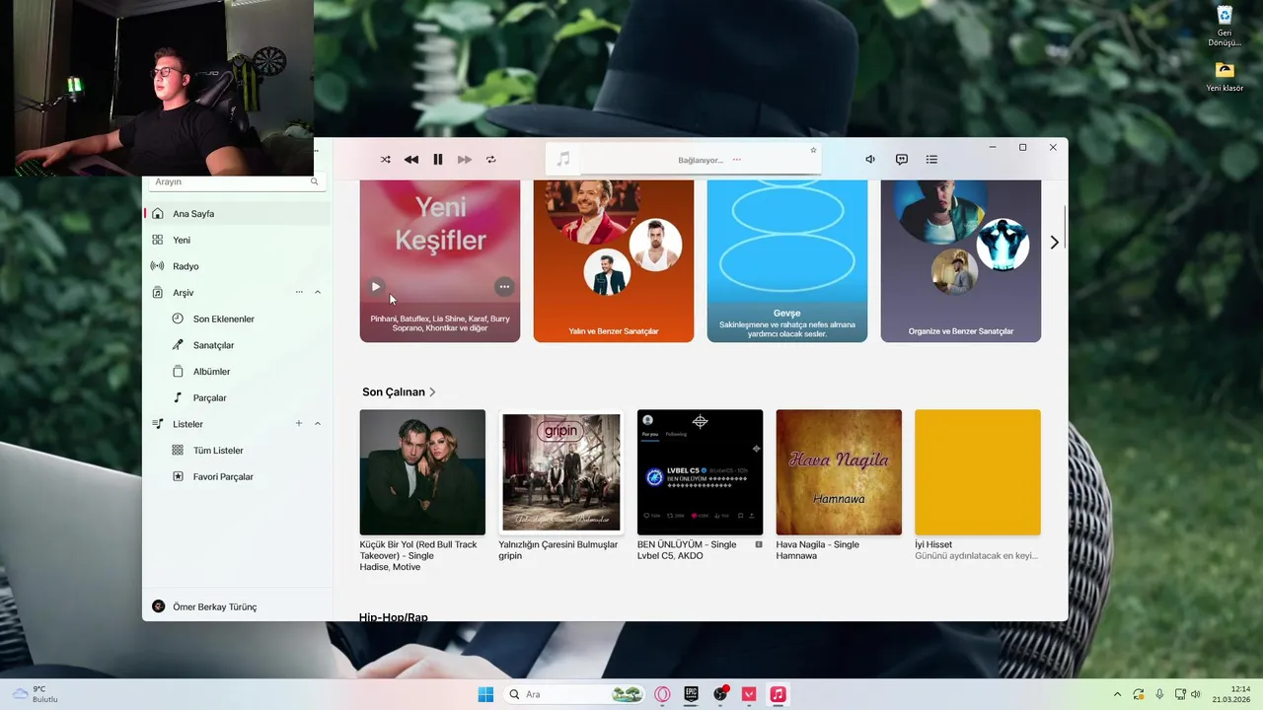Click the Hamnawa artist link
Viewport: 1263px width, 710px height.
pyautogui.click(x=796, y=556)
